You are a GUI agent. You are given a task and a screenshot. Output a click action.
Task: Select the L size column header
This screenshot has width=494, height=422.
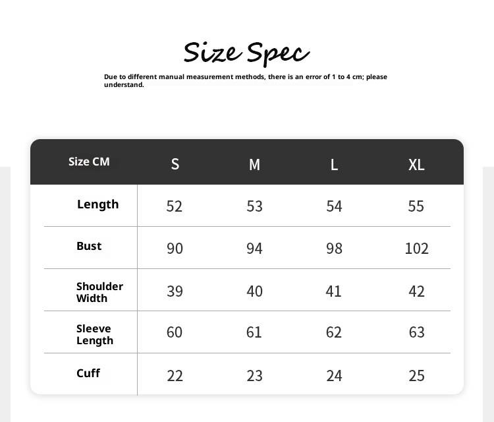click(x=334, y=164)
